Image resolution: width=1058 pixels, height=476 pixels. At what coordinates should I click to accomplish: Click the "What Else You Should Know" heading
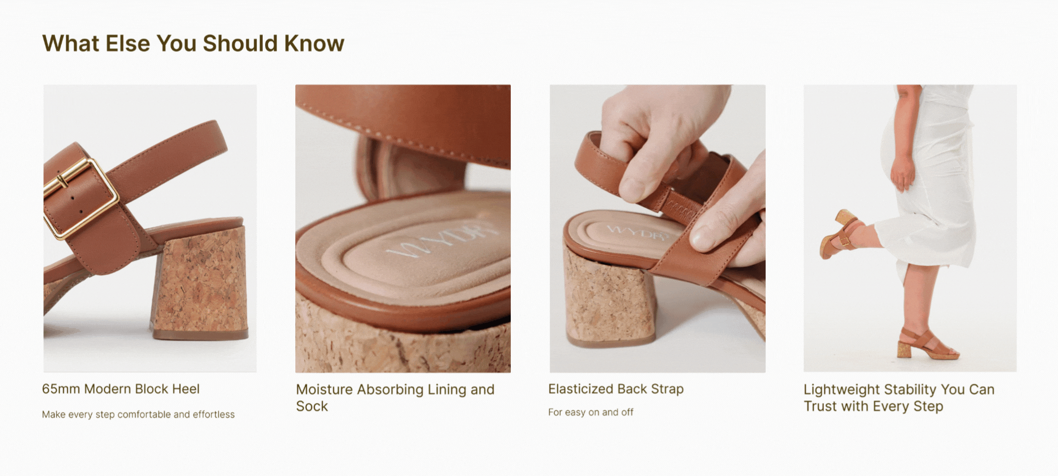pos(193,43)
